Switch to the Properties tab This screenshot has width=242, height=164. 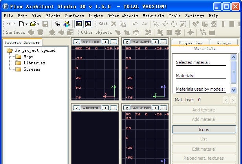coord(190,43)
